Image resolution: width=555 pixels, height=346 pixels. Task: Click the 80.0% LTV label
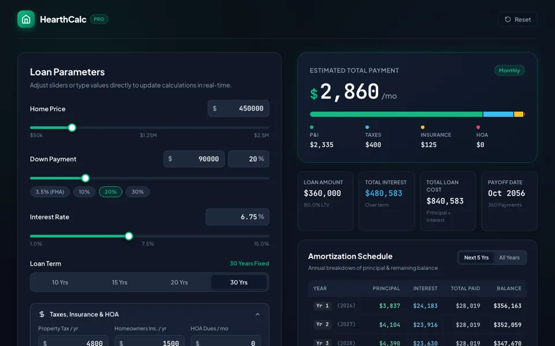point(316,205)
